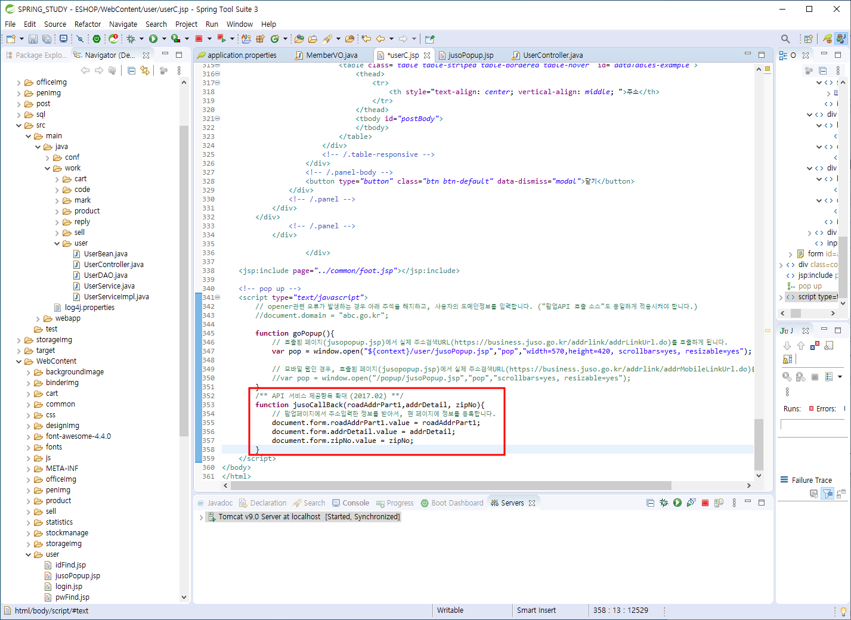
Task: Stop the server using the red Servers icon
Action: (705, 503)
